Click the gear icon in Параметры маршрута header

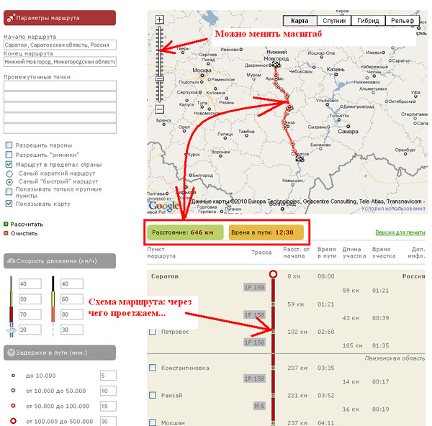(x=11, y=18)
